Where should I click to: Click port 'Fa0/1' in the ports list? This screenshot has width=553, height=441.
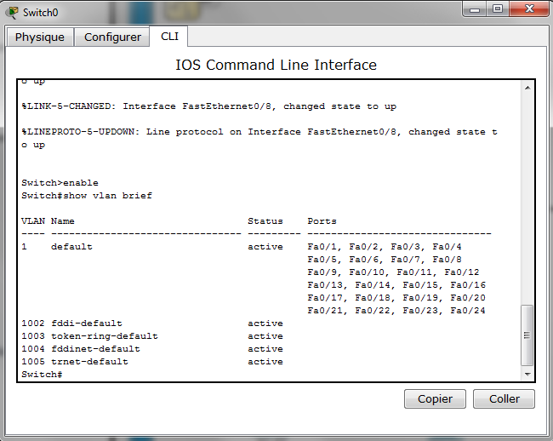point(322,247)
